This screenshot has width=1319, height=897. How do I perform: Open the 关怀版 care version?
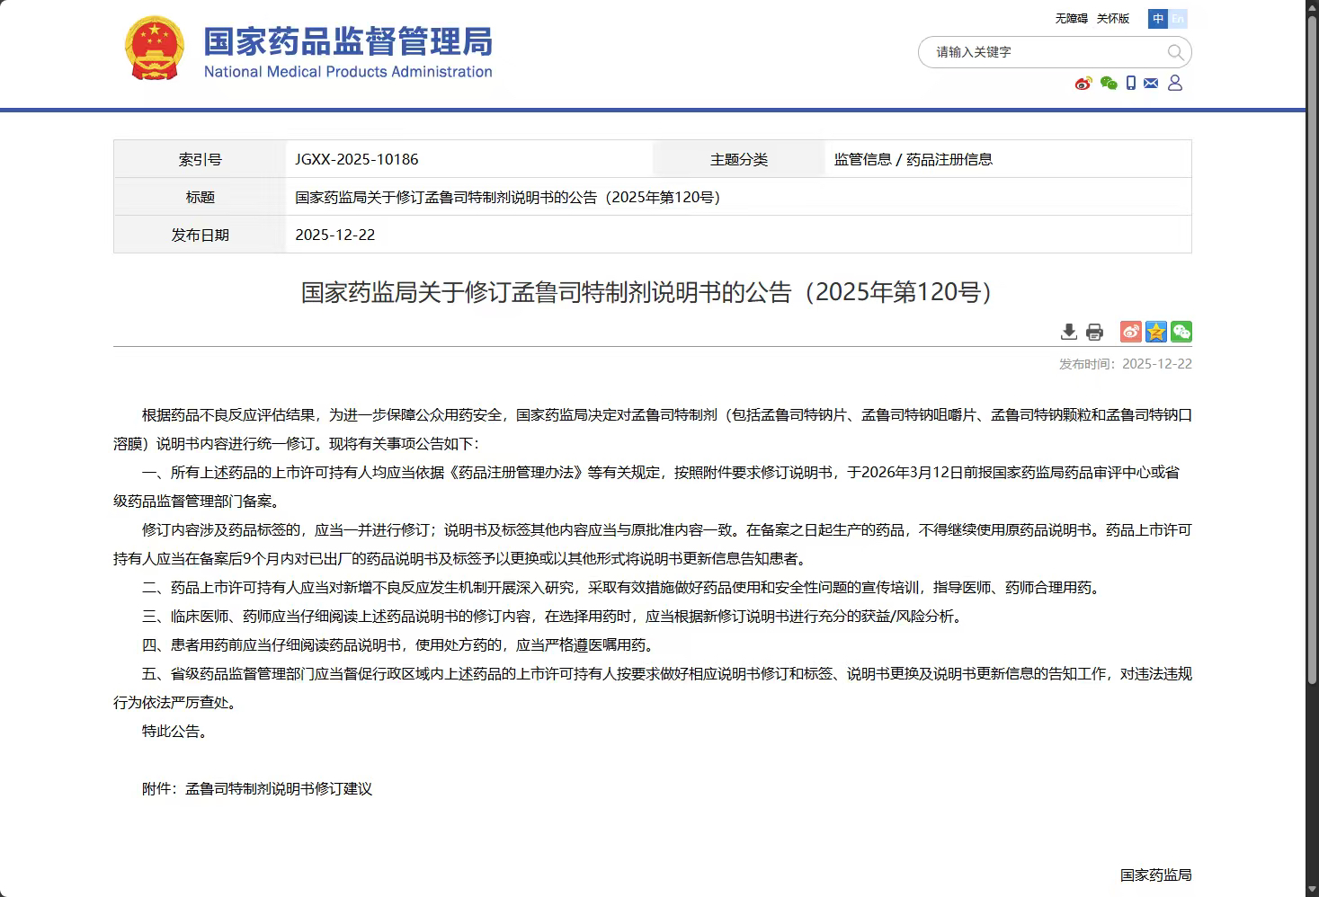point(1112,19)
